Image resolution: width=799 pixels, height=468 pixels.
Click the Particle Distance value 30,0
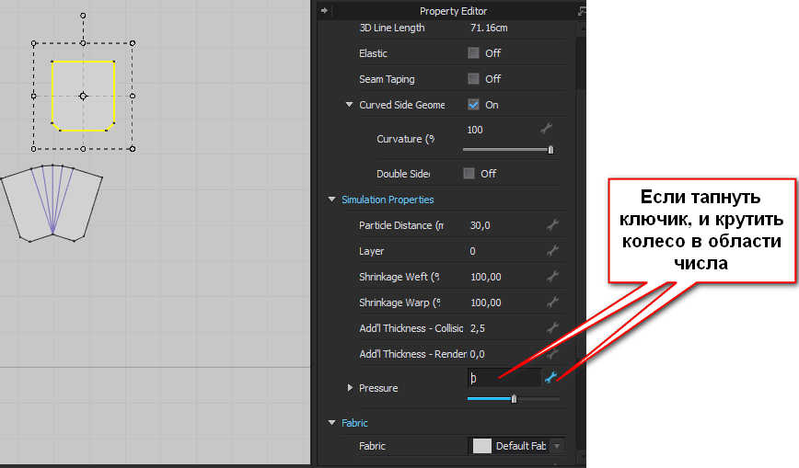click(480, 225)
